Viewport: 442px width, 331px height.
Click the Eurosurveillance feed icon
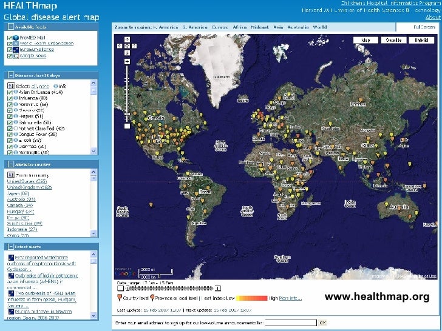click(16, 50)
